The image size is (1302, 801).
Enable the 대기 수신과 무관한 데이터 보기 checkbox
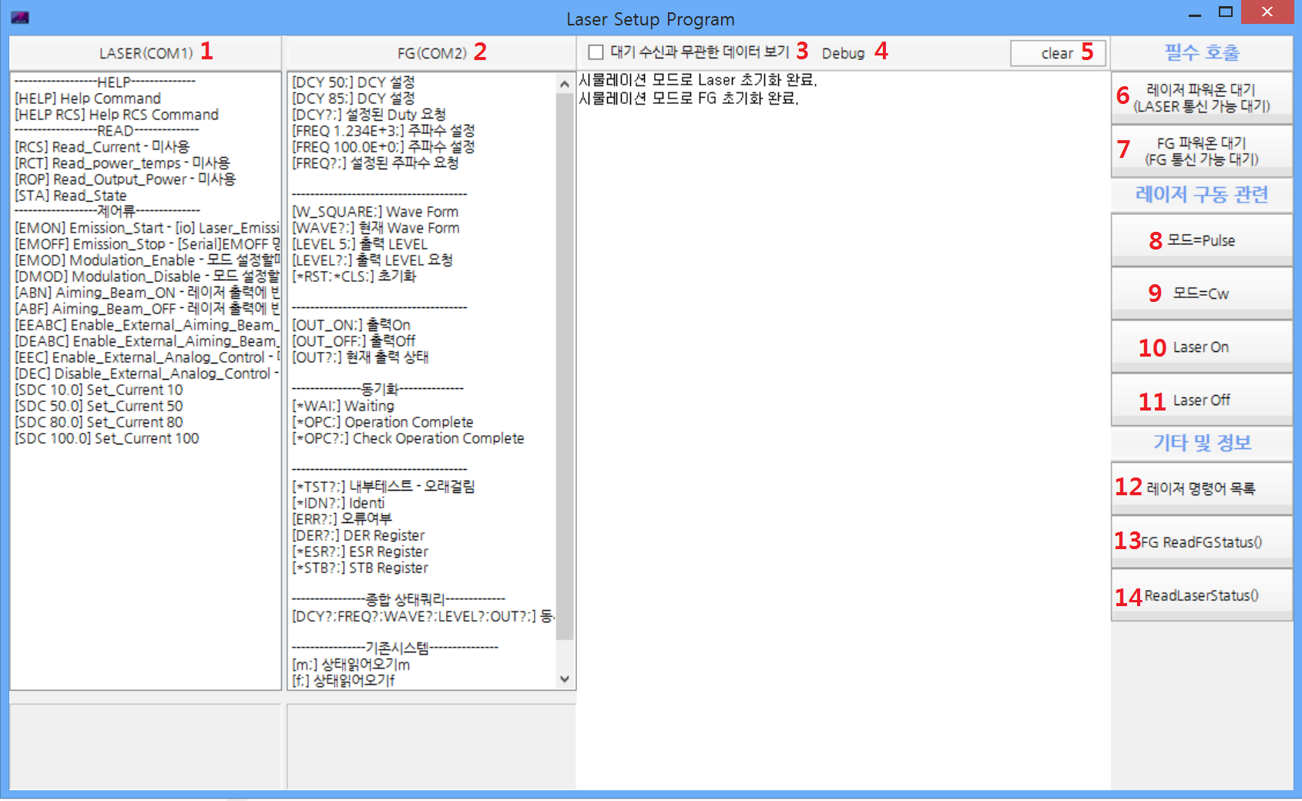596,52
